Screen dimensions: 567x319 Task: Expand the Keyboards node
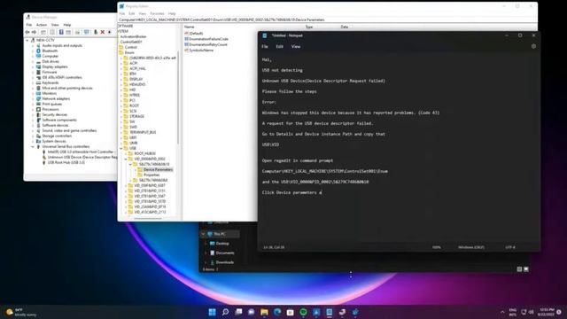pos(33,82)
